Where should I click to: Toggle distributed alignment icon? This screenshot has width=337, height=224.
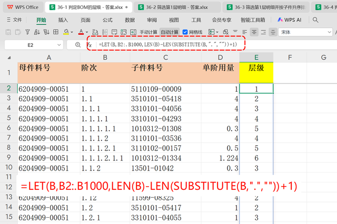pos(273,32)
